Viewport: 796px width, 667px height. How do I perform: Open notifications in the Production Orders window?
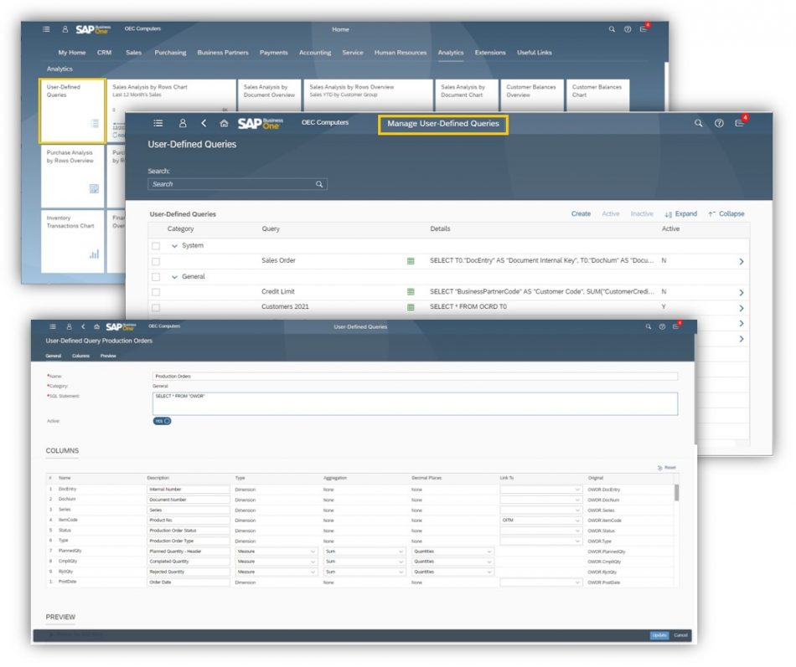pos(676,326)
